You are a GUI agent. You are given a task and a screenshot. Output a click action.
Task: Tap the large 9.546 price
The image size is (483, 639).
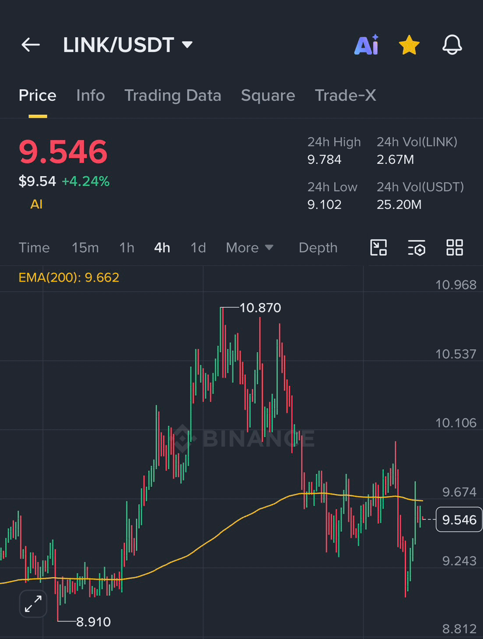pyautogui.click(x=63, y=152)
